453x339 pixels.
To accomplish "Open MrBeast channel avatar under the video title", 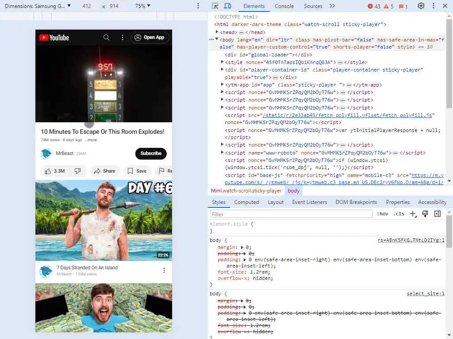I will 46,154.
